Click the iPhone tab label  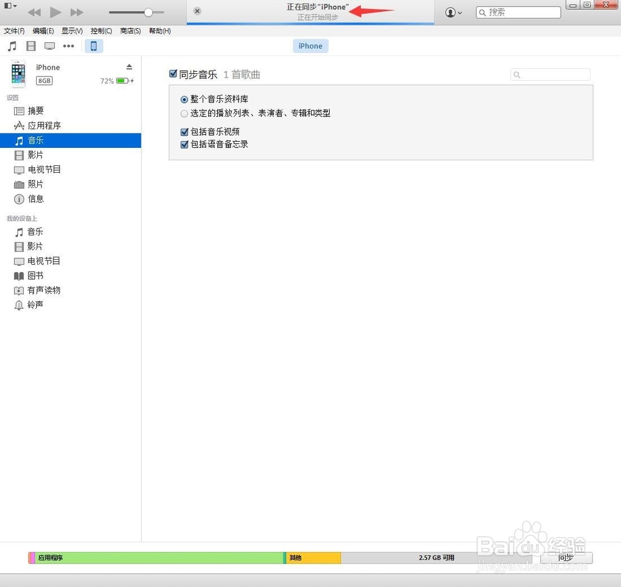pos(310,46)
